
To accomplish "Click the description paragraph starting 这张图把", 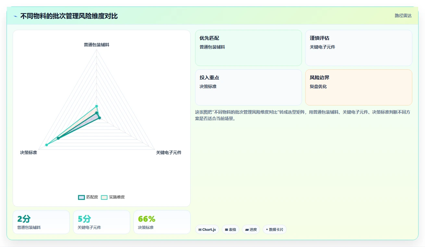I will point(304,115).
